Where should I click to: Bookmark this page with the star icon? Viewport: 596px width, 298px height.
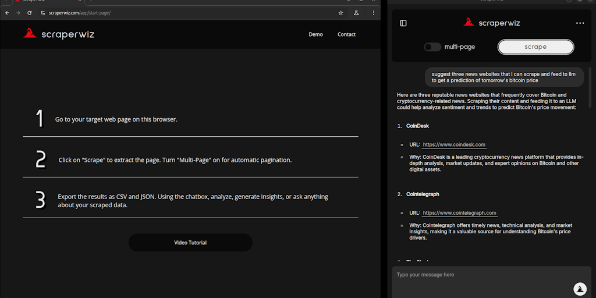340,13
